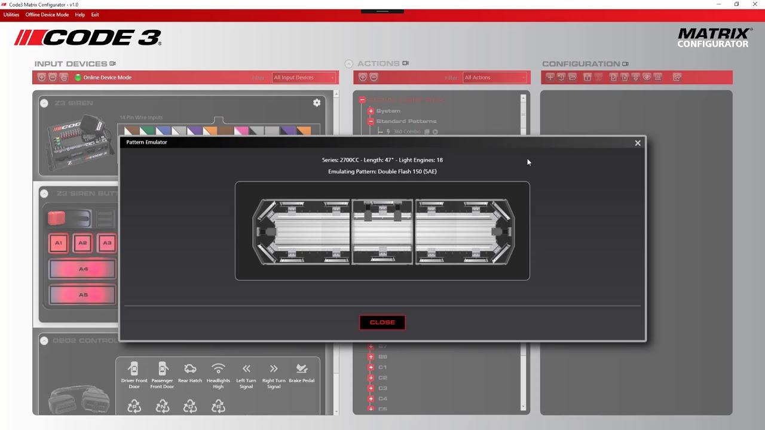Click the video icon beside CONFIGURATION heading
This screenshot has height=430, width=765.
[626, 63]
